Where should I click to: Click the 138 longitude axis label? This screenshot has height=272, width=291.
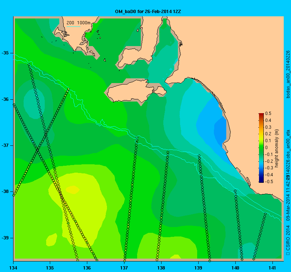(x=161, y=268)
